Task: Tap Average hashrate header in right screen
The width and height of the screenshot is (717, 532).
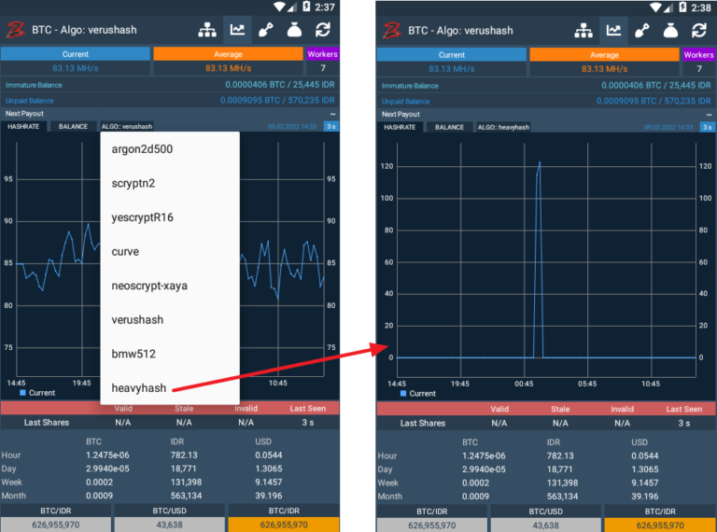Action: pyautogui.click(x=605, y=55)
